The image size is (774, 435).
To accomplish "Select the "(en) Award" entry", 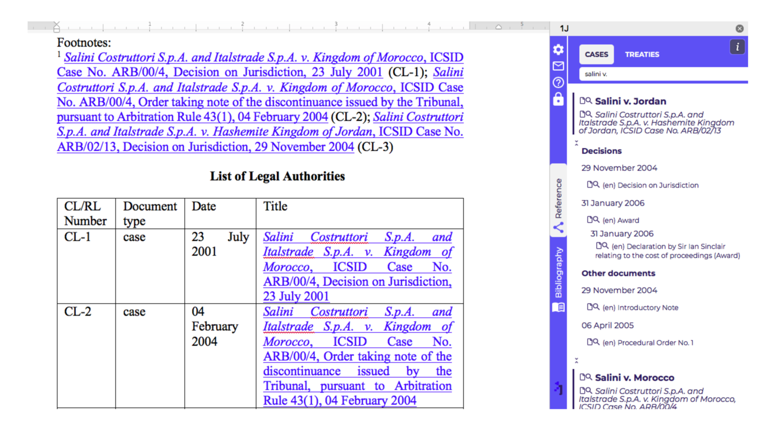I will click(x=620, y=220).
